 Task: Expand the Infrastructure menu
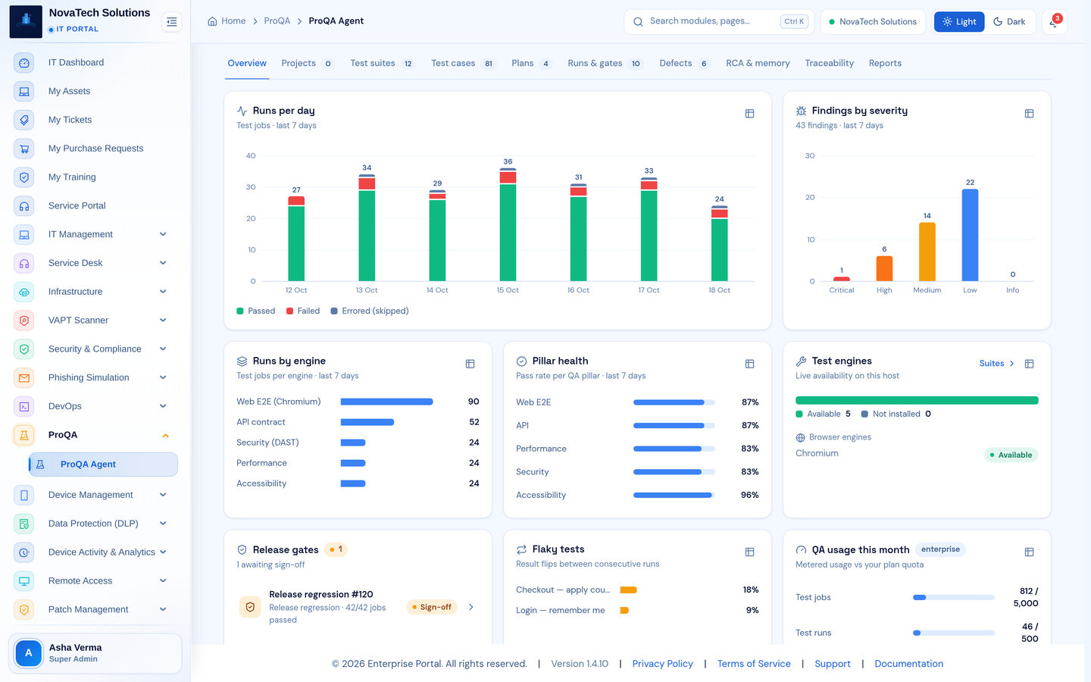point(163,292)
